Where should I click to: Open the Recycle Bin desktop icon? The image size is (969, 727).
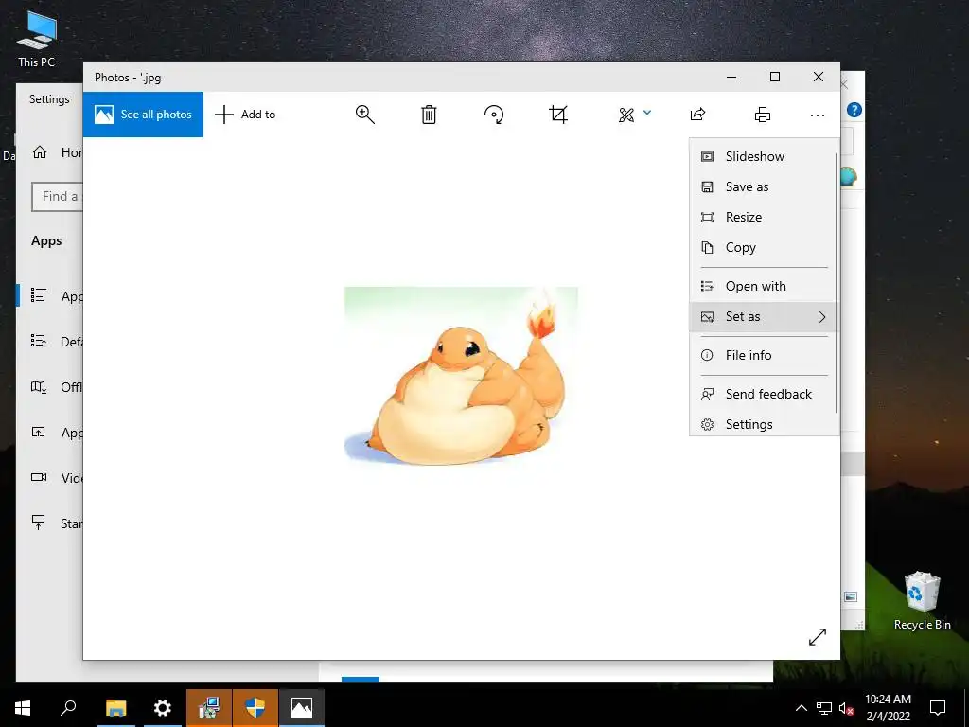[x=922, y=601]
